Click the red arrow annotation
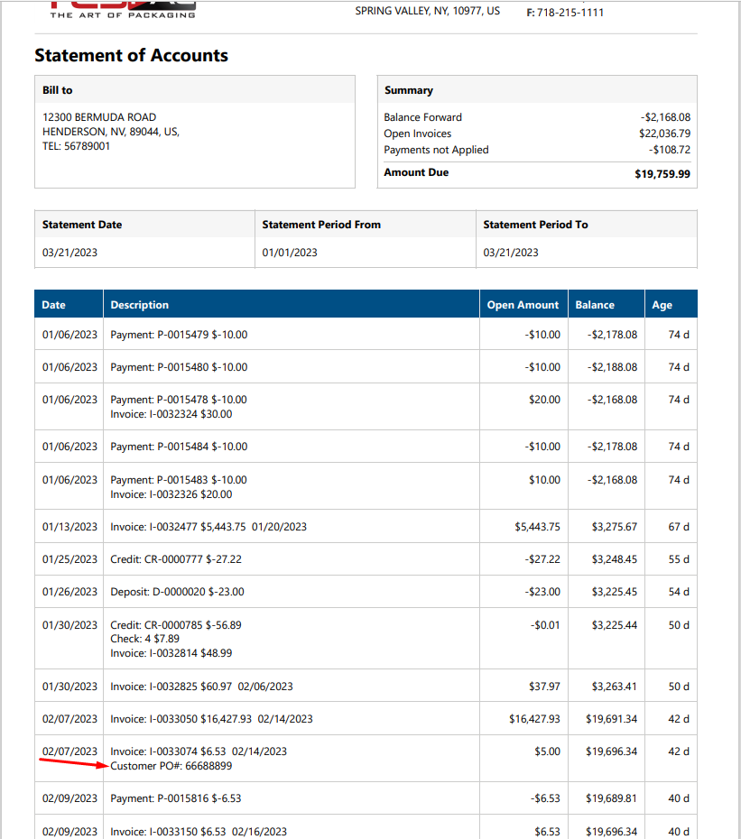 tap(72, 763)
